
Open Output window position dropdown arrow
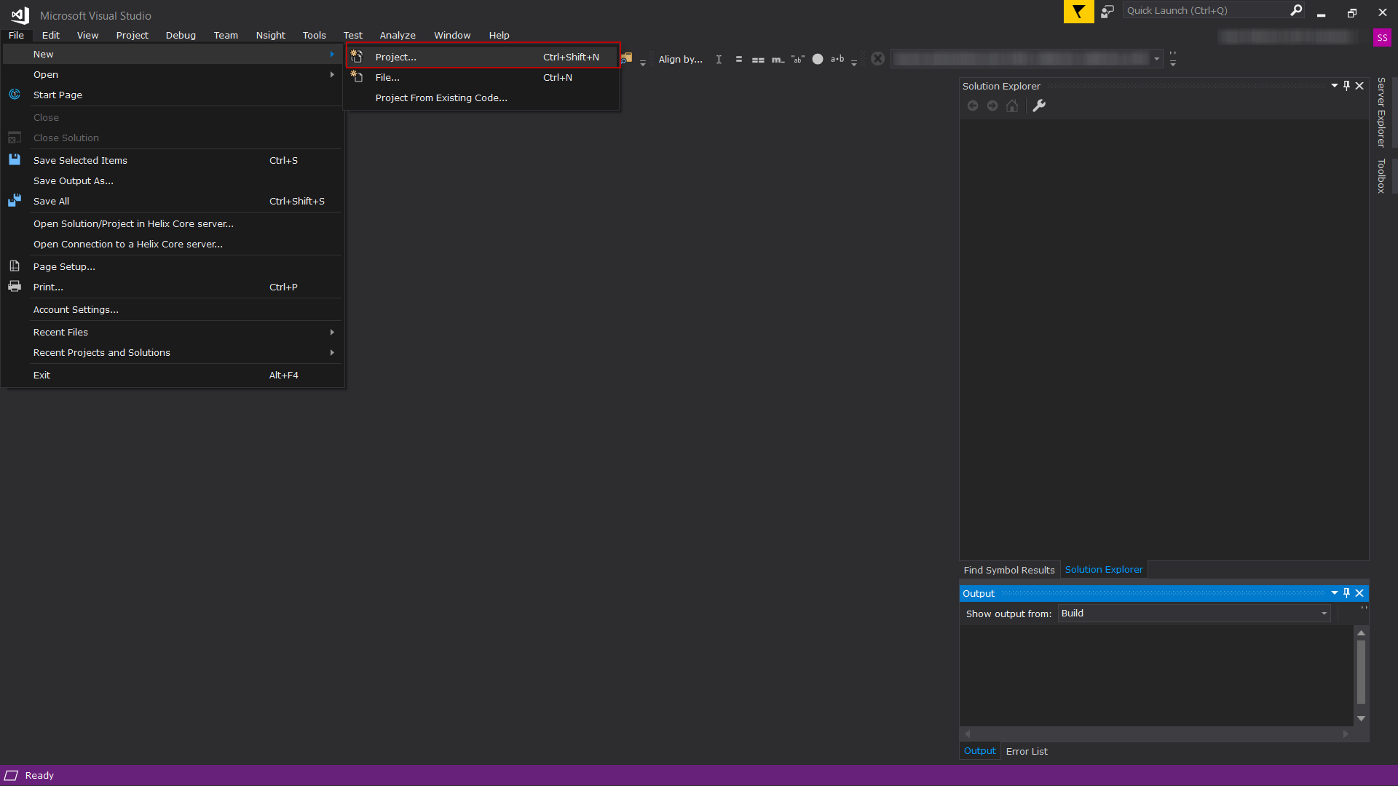[x=1334, y=593]
